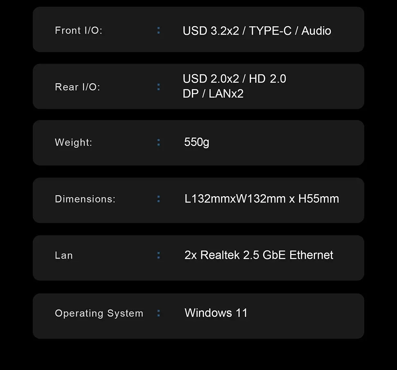Click the DP / LANx2 line
The width and height of the screenshot is (397, 370).
tap(213, 94)
